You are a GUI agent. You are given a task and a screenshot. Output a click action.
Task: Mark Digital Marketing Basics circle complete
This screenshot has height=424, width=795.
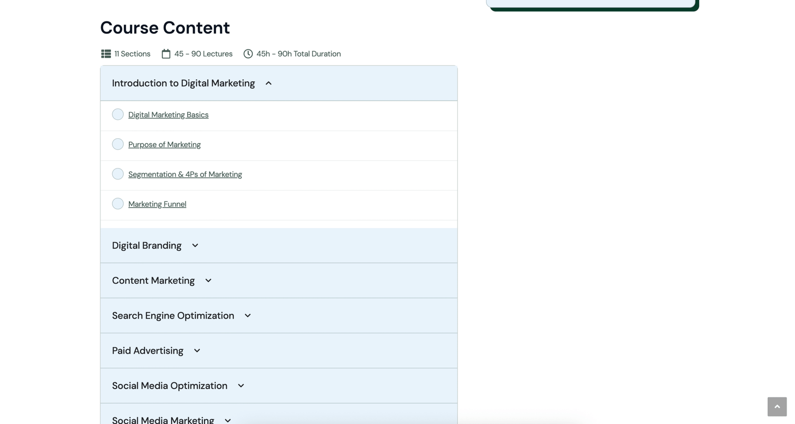(118, 114)
